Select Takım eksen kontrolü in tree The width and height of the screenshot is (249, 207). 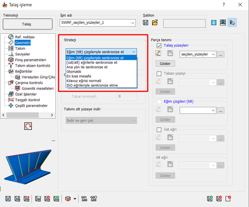click(x=32, y=66)
